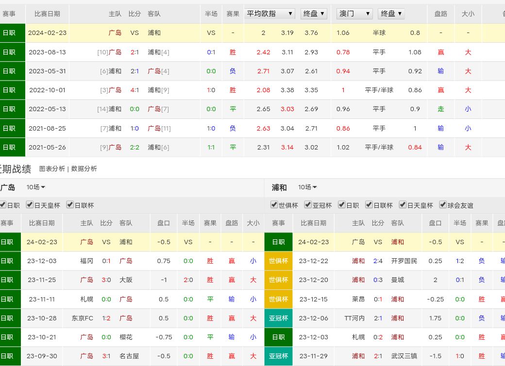Open the 图表分析 view

tap(52, 168)
